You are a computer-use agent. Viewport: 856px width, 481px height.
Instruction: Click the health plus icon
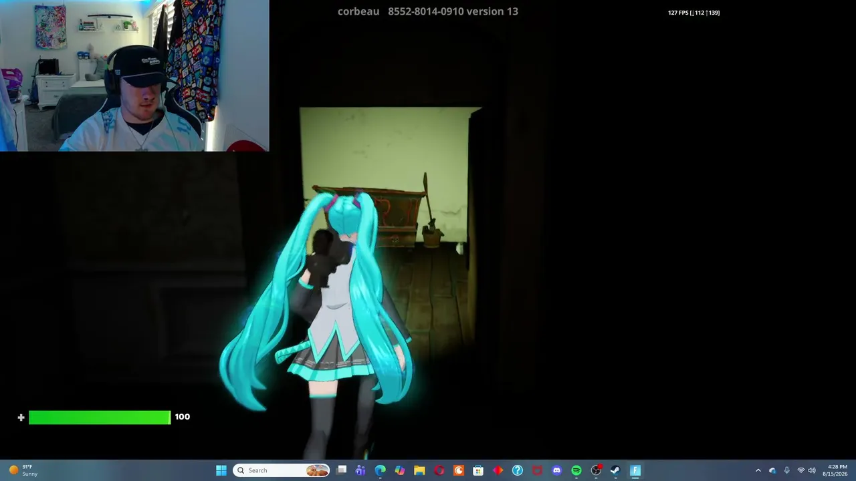click(x=21, y=418)
